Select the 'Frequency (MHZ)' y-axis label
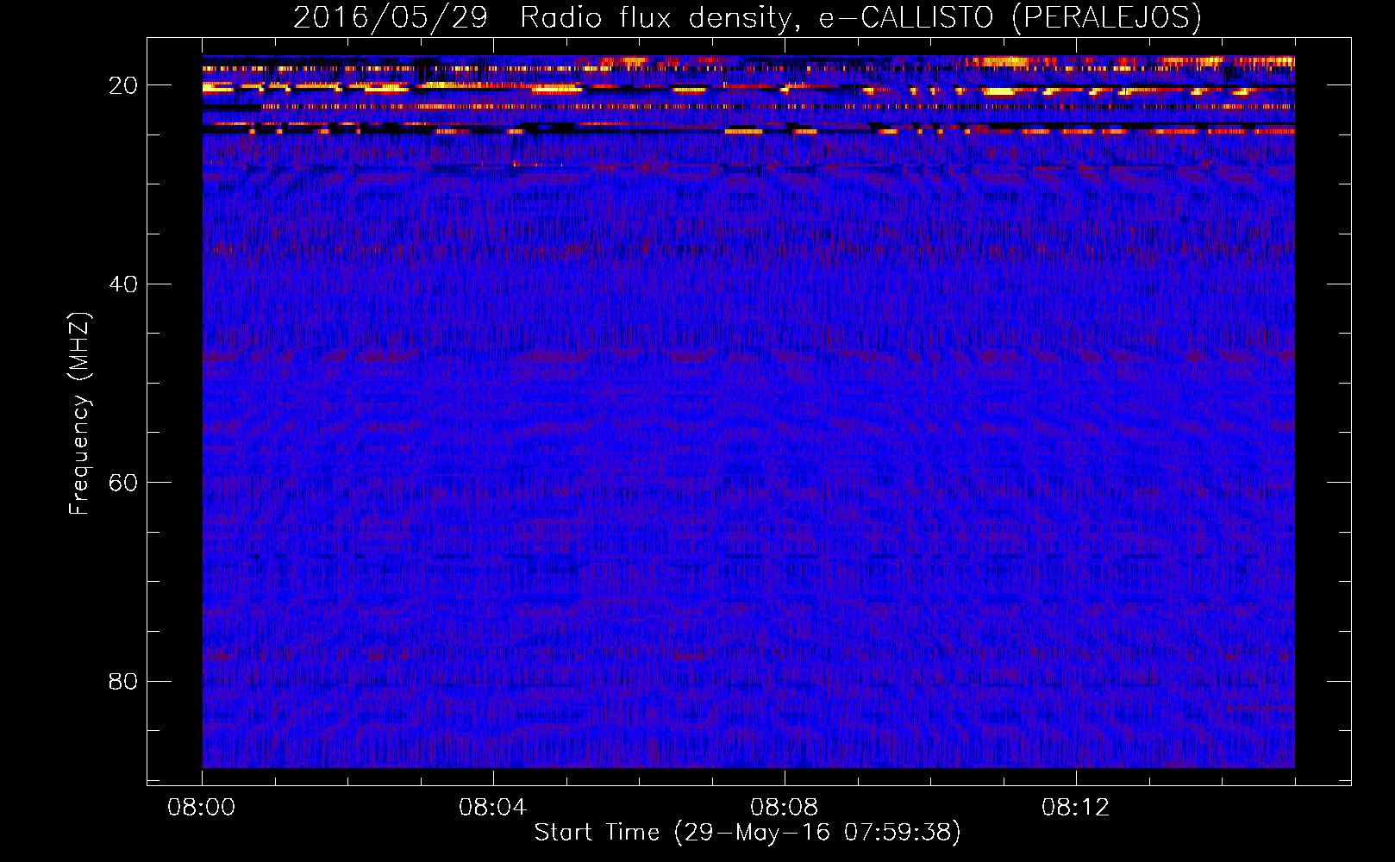 79,414
